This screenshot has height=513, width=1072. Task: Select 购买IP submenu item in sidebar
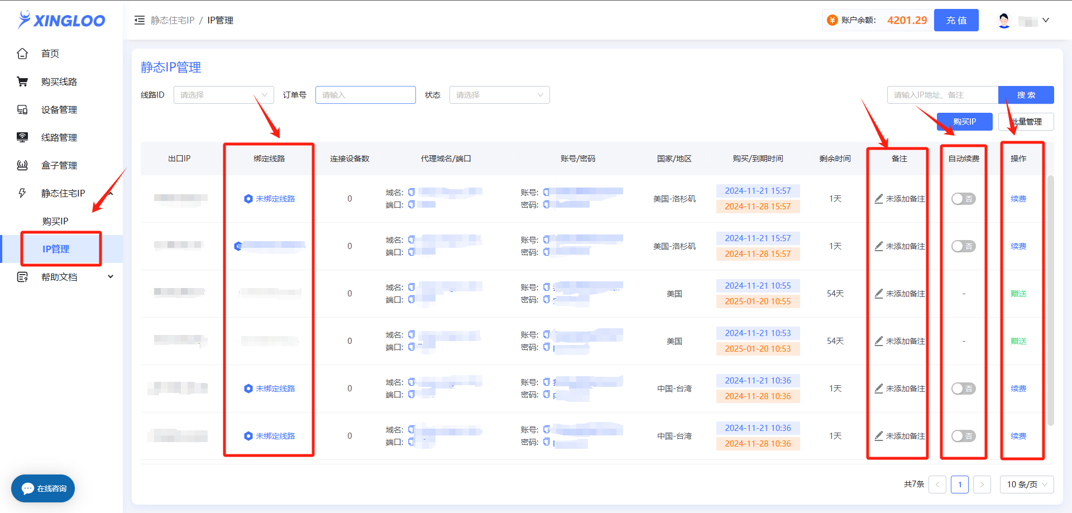click(55, 221)
